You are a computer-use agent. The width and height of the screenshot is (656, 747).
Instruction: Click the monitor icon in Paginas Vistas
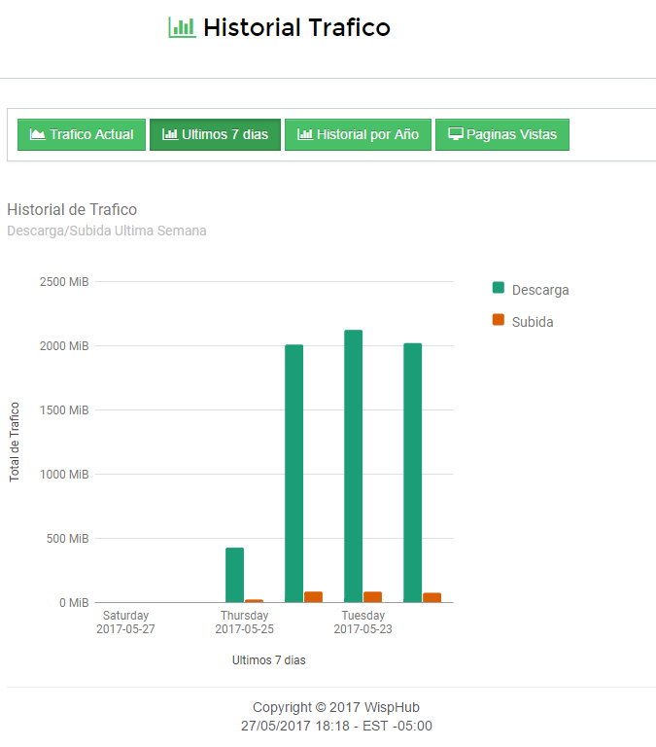click(455, 134)
